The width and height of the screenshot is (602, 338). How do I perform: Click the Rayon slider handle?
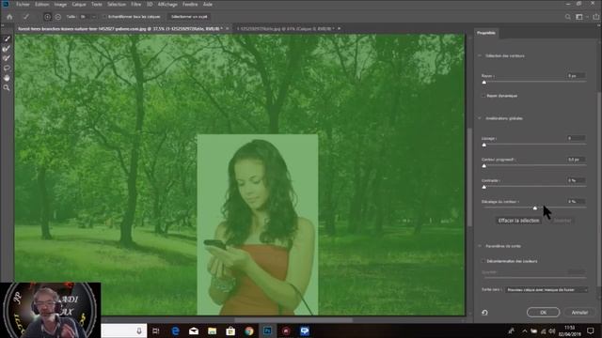pyautogui.click(x=484, y=83)
